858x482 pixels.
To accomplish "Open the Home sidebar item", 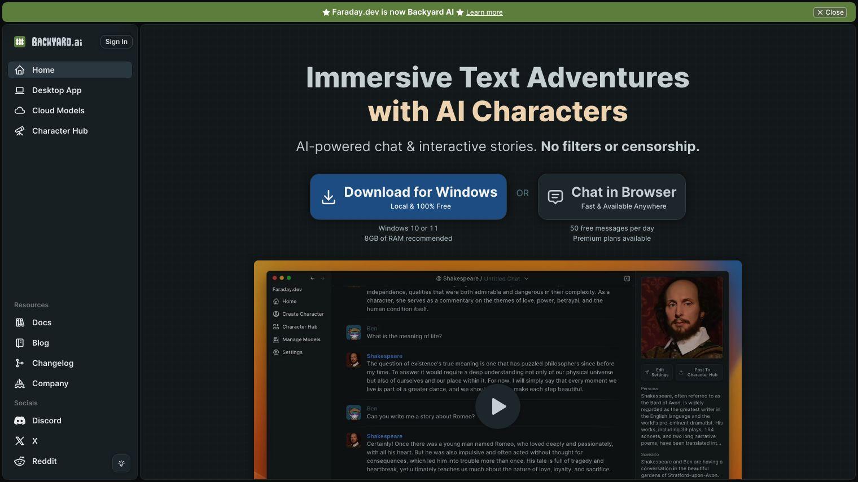I will 70,70.
